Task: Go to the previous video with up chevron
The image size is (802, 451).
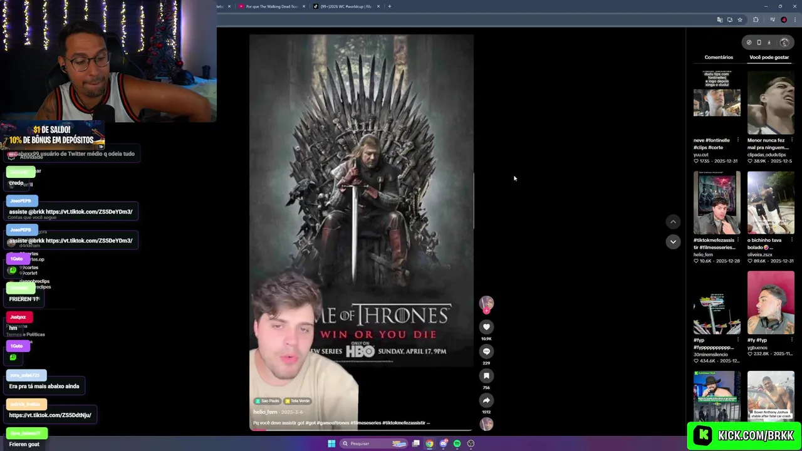Action: coord(673,222)
